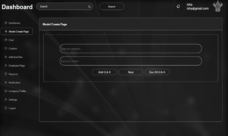Click the magnifier icon in search box
Screen dimensions: 228x136
(90, 7)
